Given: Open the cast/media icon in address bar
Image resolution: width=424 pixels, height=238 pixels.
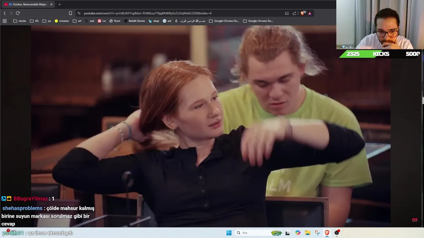Looking at the screenshot, I should 287,13.
